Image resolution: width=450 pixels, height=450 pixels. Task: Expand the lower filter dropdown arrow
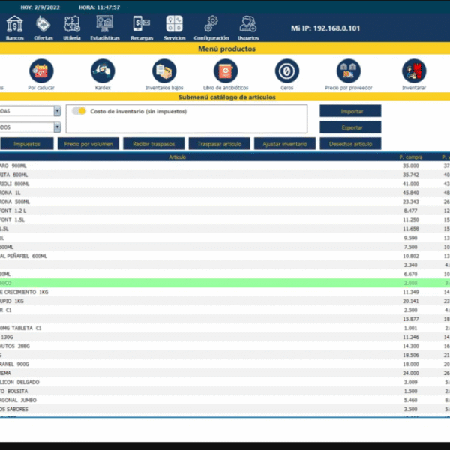pos(57,127)
